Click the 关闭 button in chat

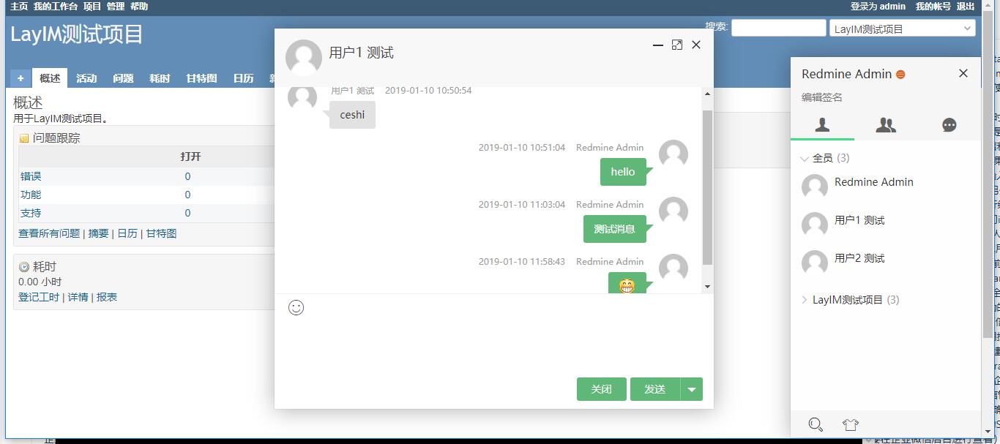click(x=602, y=389)
